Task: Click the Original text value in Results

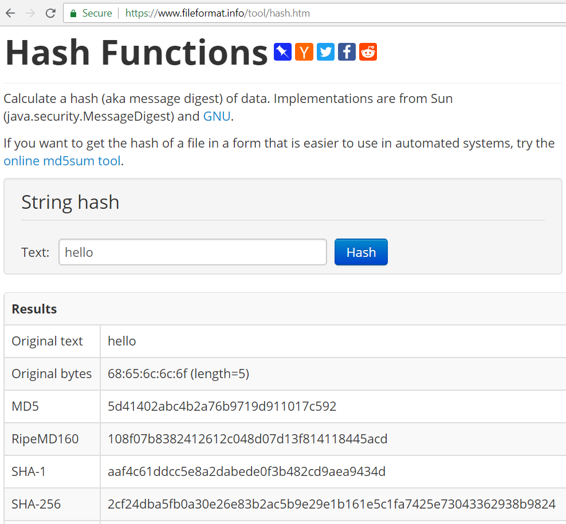Action: click(122, 342)
